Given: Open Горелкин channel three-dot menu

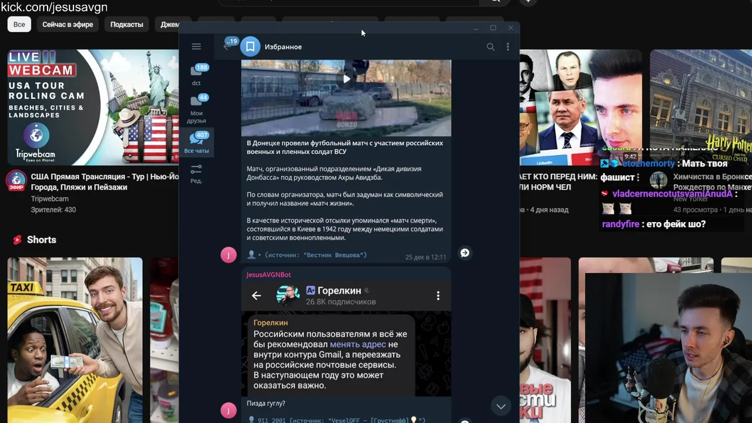Looking at the screenshot, I should pos(438,296).
